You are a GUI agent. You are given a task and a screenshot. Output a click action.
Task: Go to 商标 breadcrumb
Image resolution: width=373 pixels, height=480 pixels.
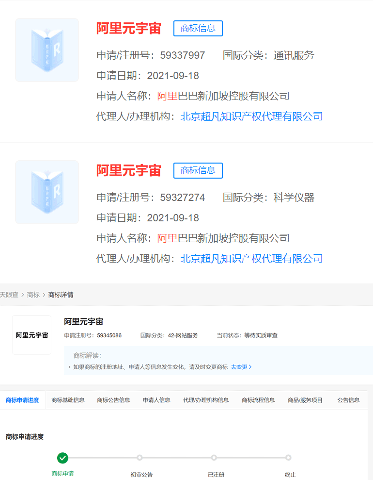[x=33, y=295]
